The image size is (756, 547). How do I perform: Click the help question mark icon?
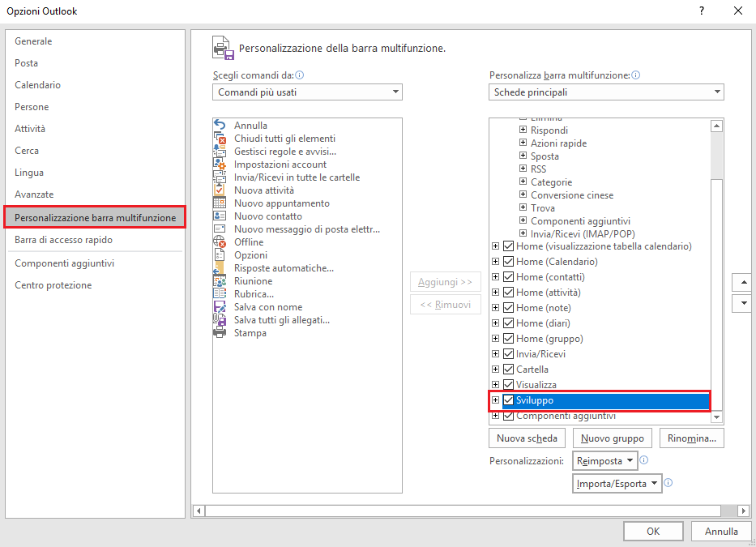click(702, 11)
